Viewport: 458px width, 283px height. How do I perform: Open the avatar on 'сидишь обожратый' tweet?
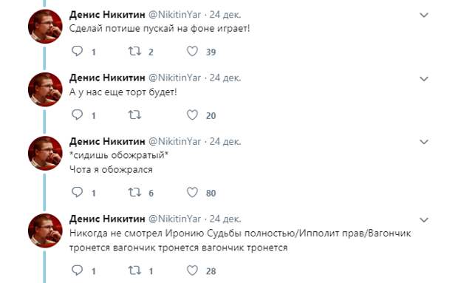[45, 154]
